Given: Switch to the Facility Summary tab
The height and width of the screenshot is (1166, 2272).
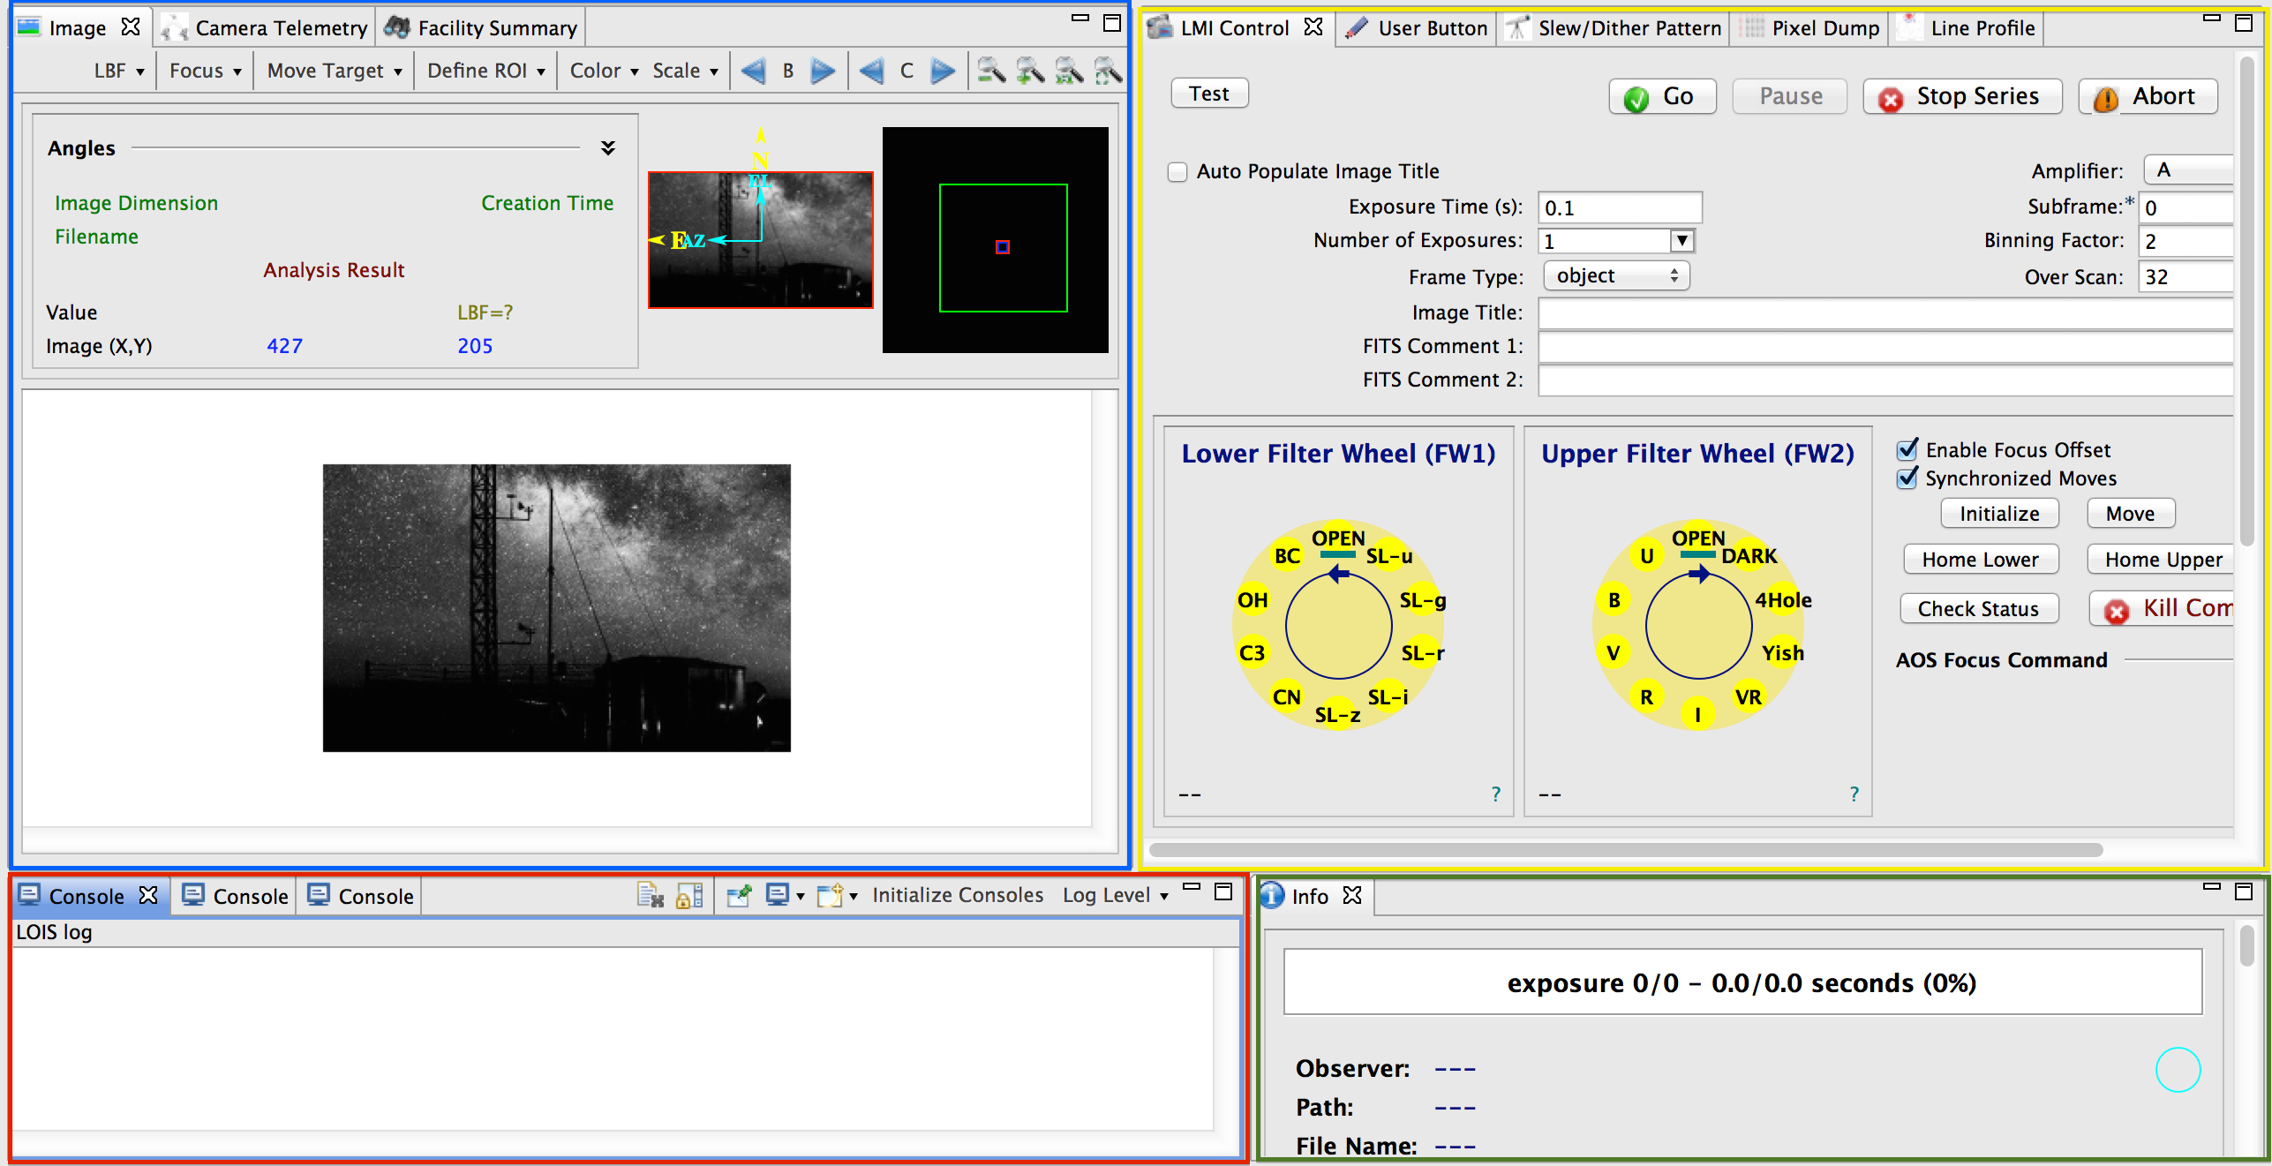Looking at the screenshot, I should [482, 27].
